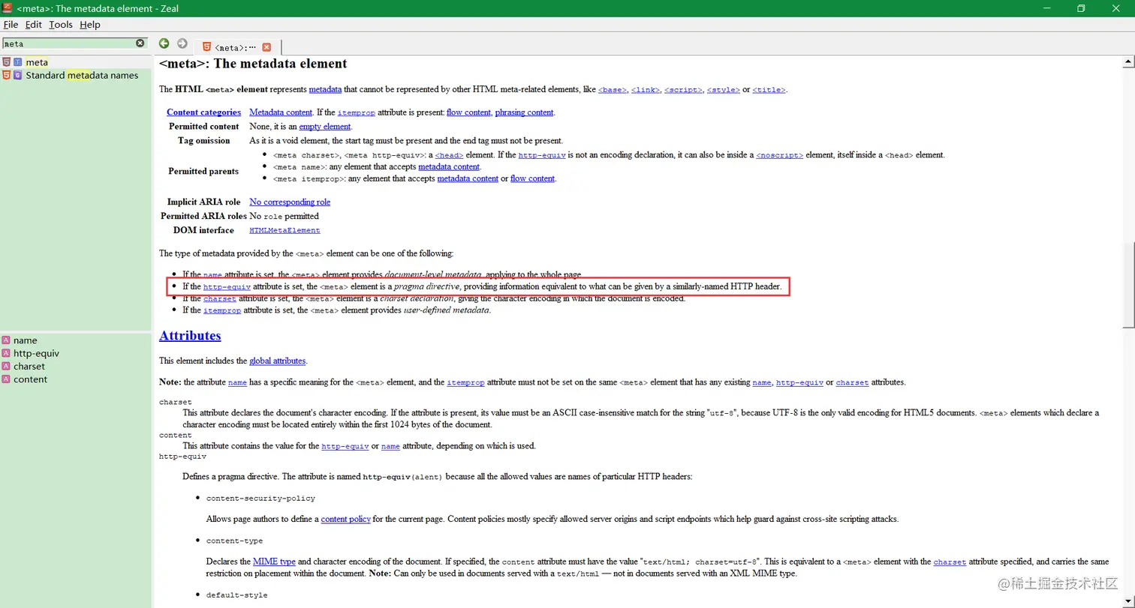The width and height of the screenshot is (1135, 608).
Task: Click the itemprop link in the bulleted list
Action: tap(221, 310)
